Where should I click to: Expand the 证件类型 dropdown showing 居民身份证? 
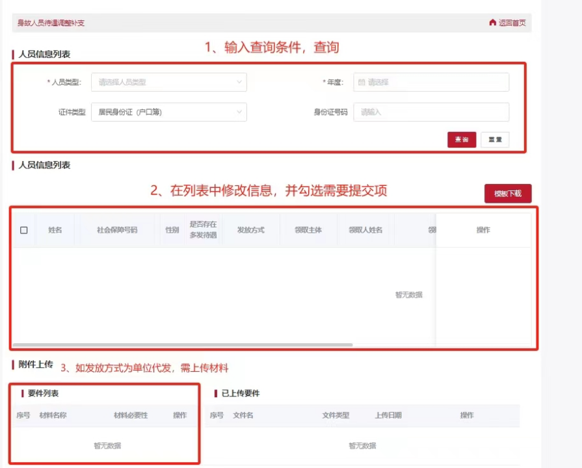[x=168, y=112]
